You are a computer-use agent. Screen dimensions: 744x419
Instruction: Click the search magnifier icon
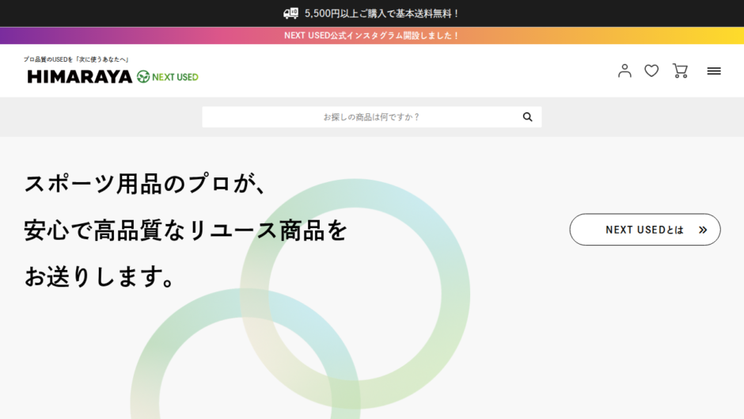point(527,117)
